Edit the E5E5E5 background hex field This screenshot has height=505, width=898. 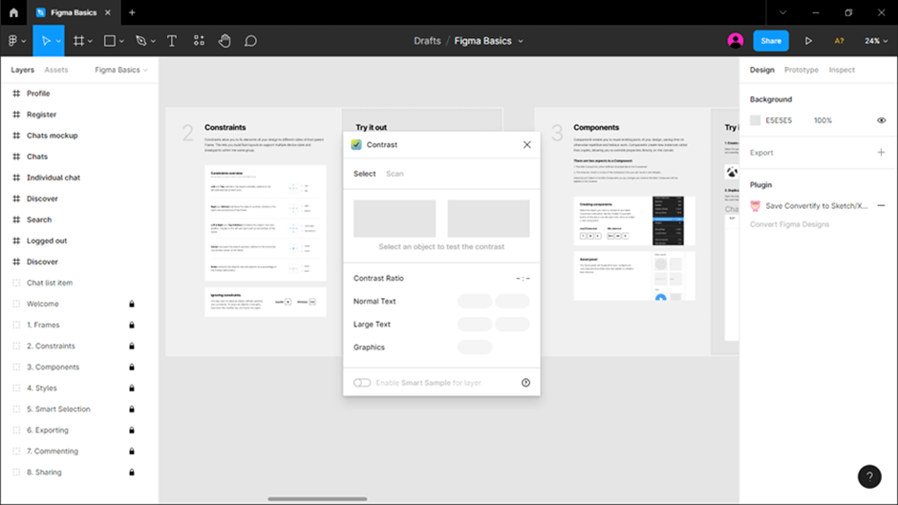pyautogui.click(x=779, y=120)
